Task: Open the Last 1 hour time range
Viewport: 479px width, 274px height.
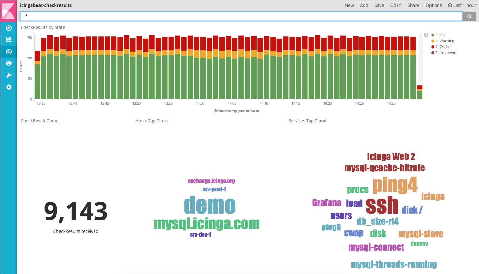Action: pyautogui.click(x=462, y=5)
